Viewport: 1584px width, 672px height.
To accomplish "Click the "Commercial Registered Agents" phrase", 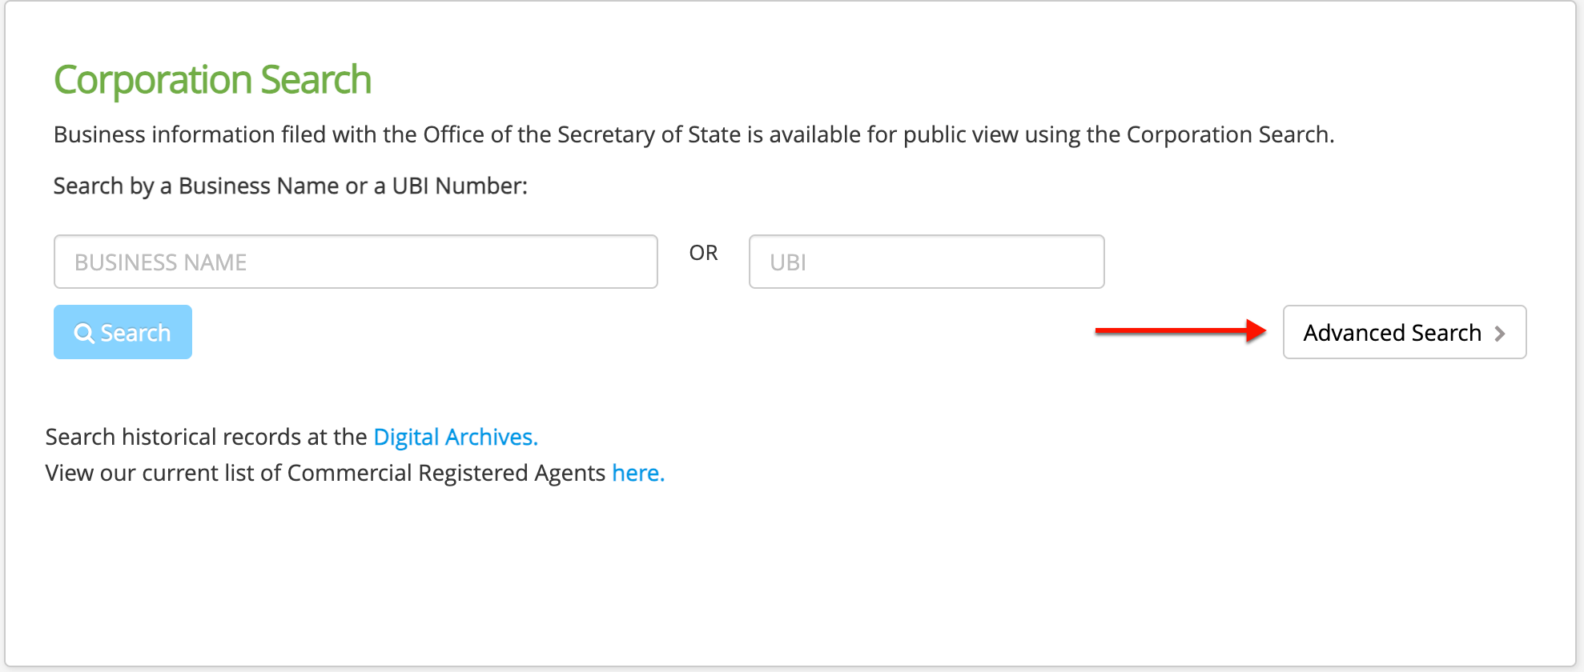I will [x=446, y=473].
